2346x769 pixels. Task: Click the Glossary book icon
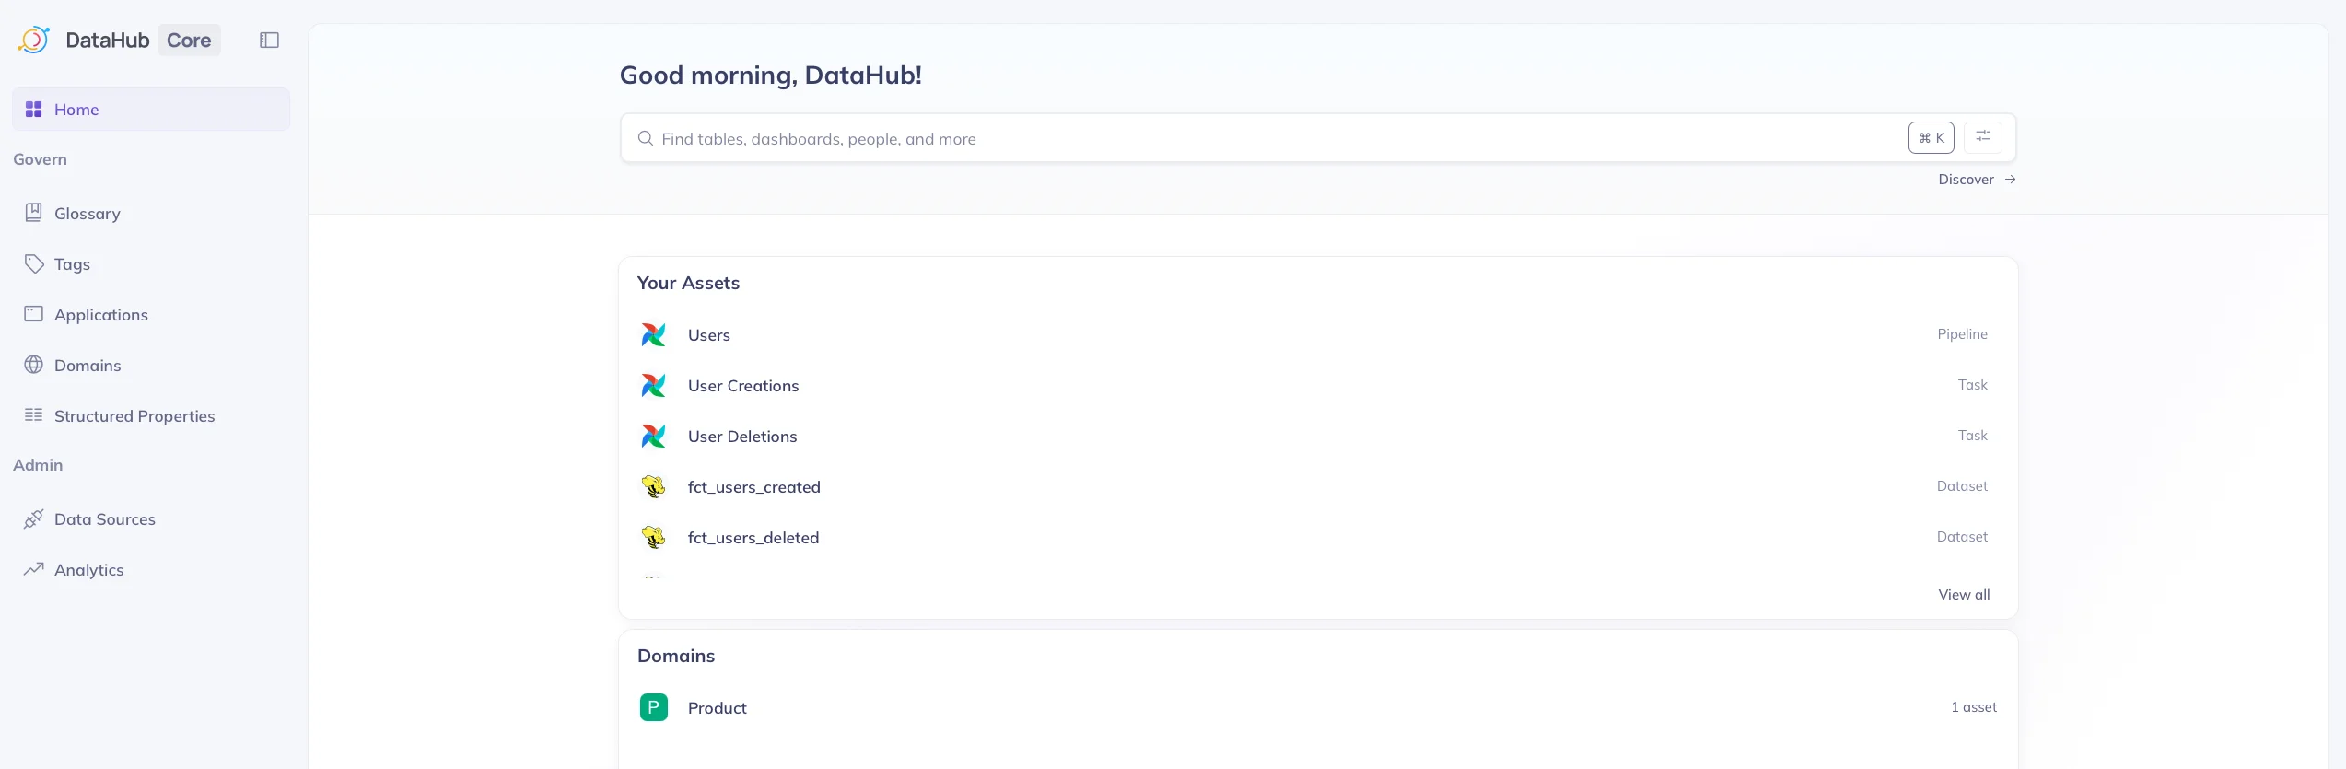pos(34,213)
